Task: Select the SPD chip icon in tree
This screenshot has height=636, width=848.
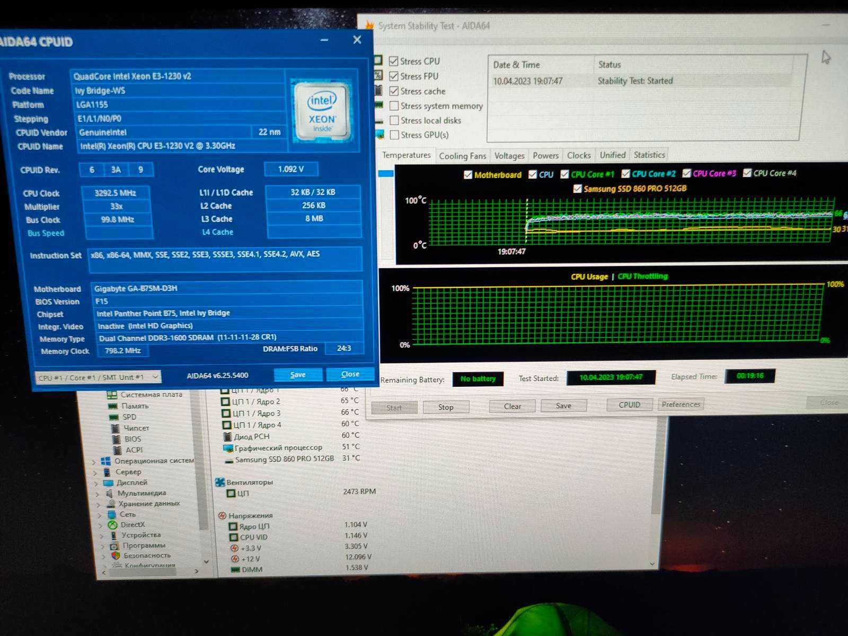Action: pyautogui.click(x=114, y=417)
